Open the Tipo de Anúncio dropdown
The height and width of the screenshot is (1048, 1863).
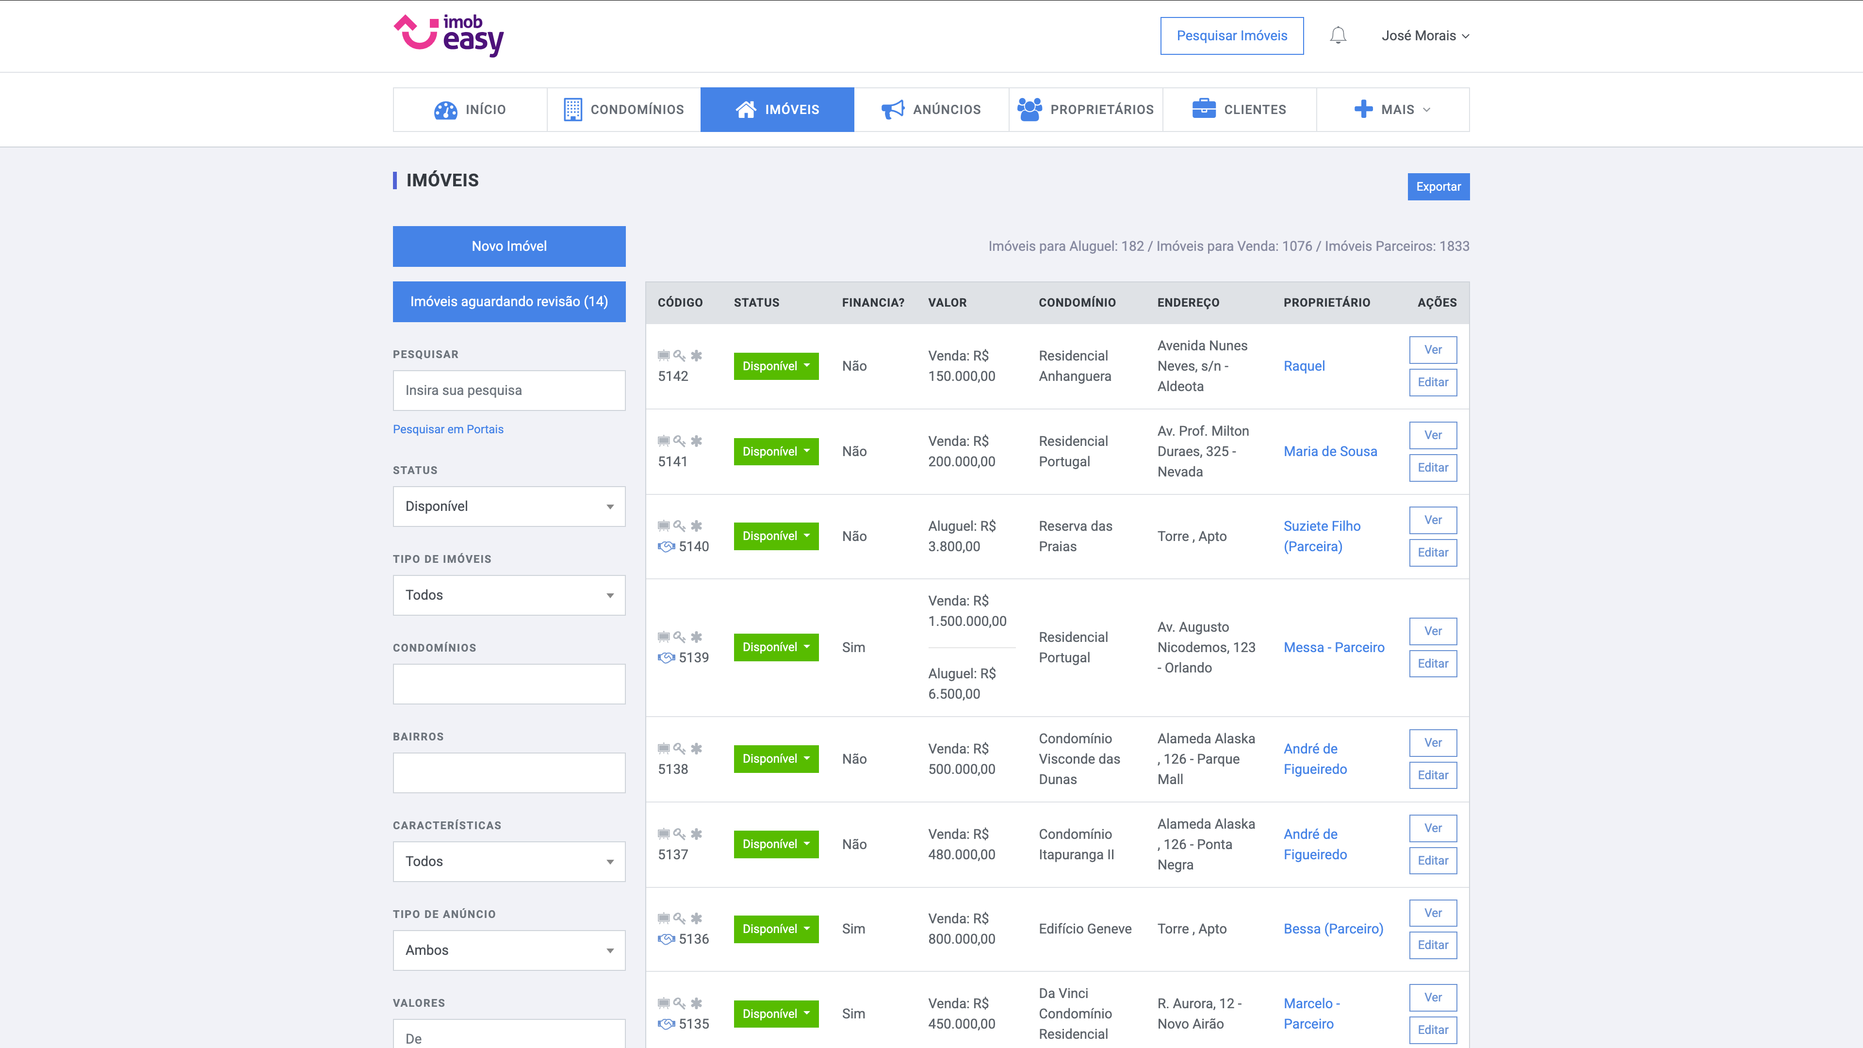pyautogui.click(x=508, y=950)
